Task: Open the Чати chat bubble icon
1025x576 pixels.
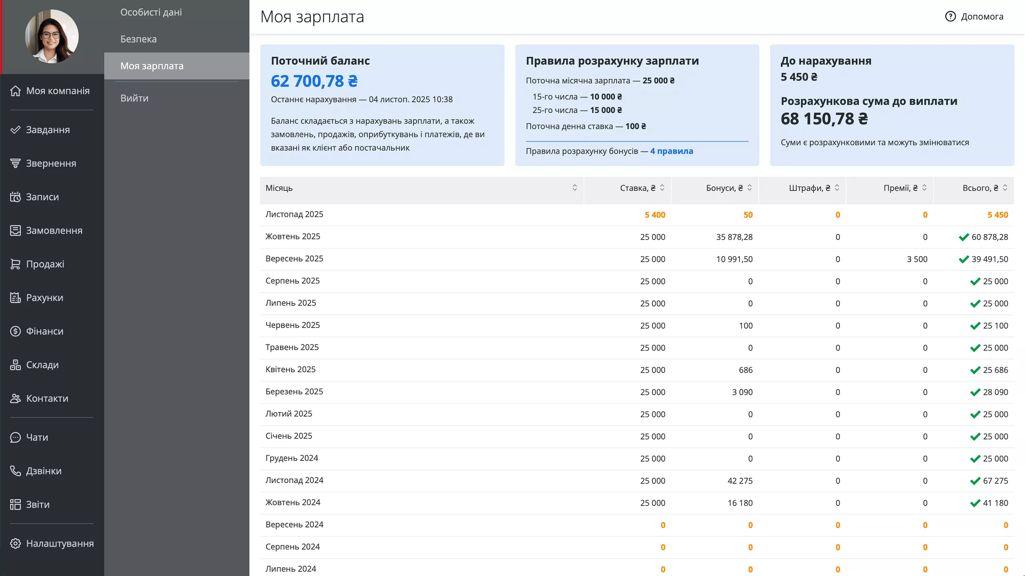Action: [15, 437]
